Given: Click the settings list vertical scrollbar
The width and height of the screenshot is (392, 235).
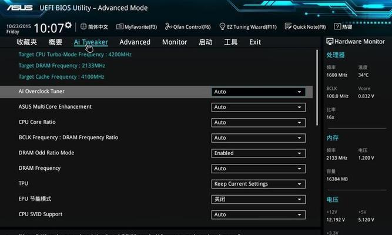Looking at the screenshot, I should point(317,88).
